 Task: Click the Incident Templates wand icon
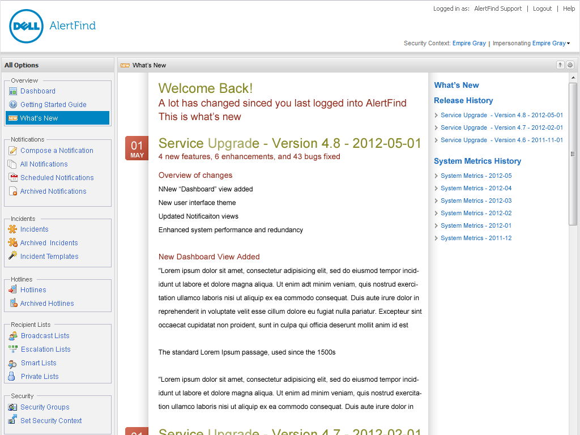click(x=13, y=255)
